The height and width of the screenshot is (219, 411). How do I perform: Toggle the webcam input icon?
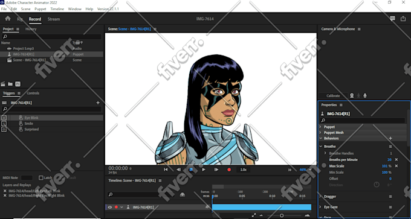point(352,96)
